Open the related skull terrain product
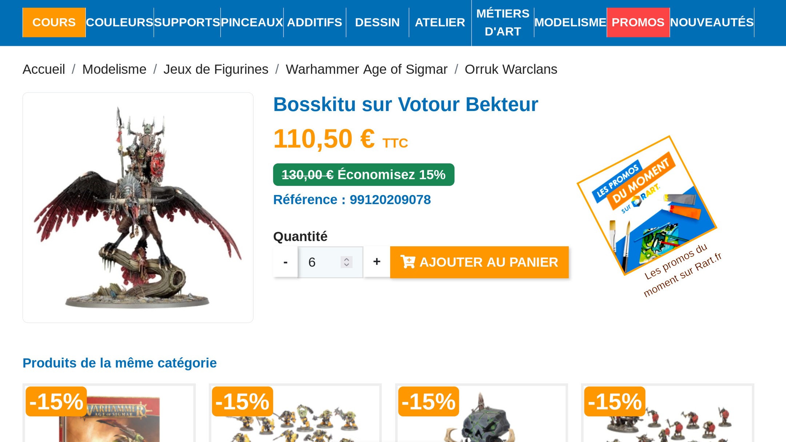 point(481,414)
